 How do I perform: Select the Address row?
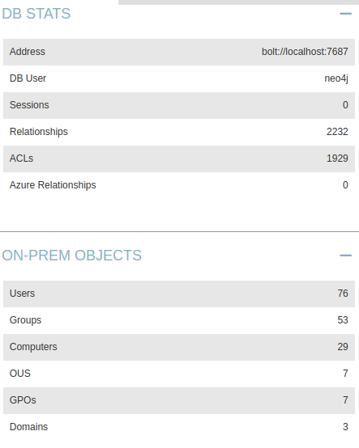179,52
